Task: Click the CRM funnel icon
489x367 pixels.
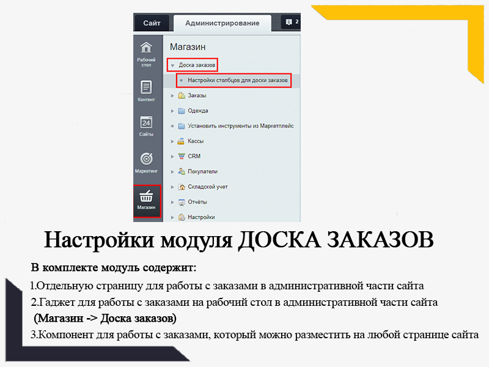Action: point(182,156)
